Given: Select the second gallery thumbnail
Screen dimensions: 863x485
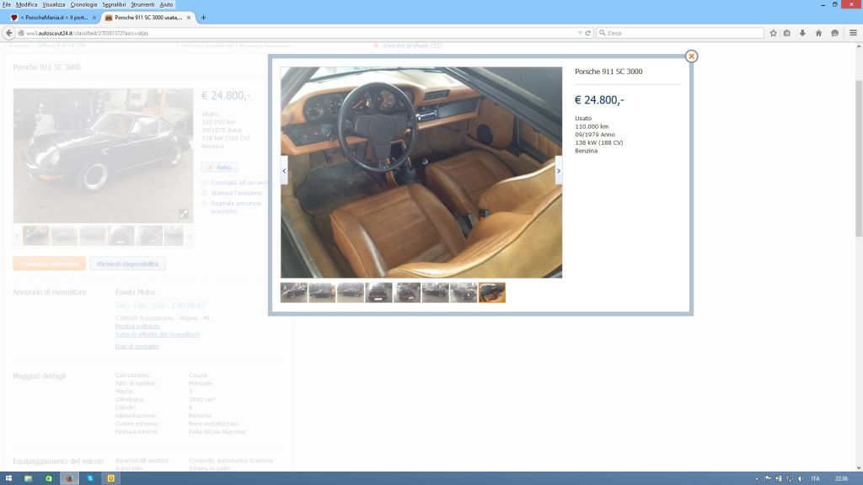Looking at the screenshot, I should (x=322, y=292).
